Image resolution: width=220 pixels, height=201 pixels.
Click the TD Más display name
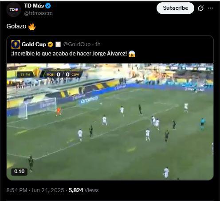[x=34, y=6]
